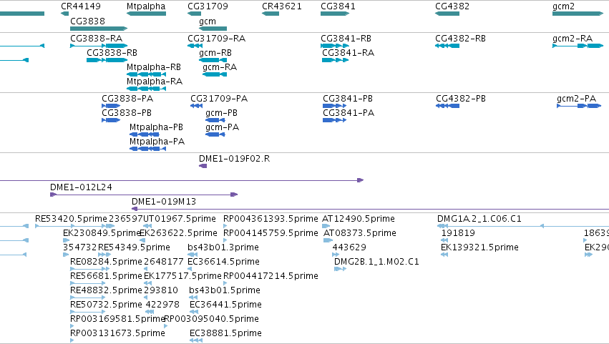This screenshot has width=609, height=344.
Task: Select clone DME1-012L24
Action: pos(81,187)
